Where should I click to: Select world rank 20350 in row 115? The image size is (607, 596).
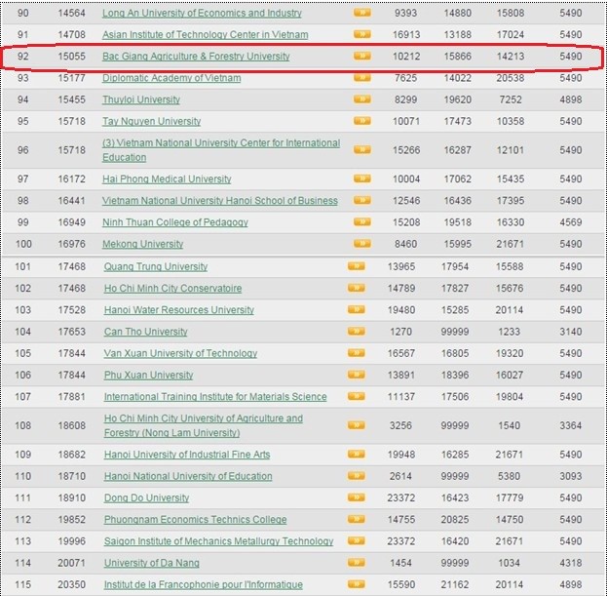72,584
